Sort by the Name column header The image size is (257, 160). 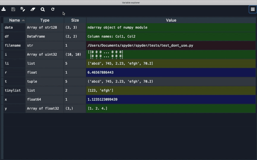point(15,20)
